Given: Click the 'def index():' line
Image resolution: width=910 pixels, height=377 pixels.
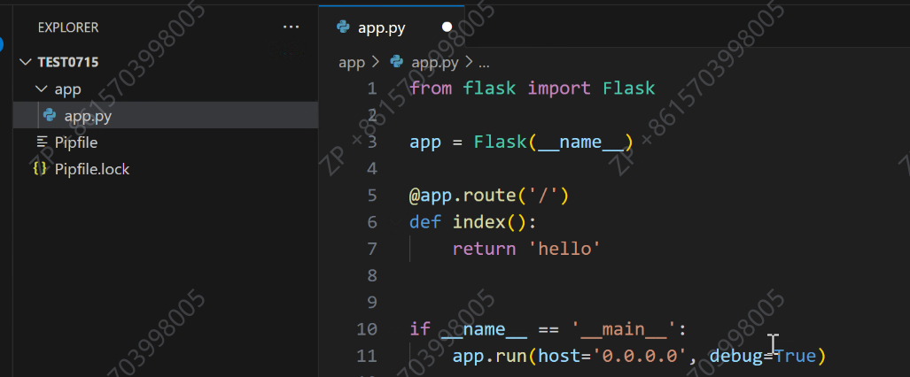Looking at the screenshot, I should coord(473,222).
